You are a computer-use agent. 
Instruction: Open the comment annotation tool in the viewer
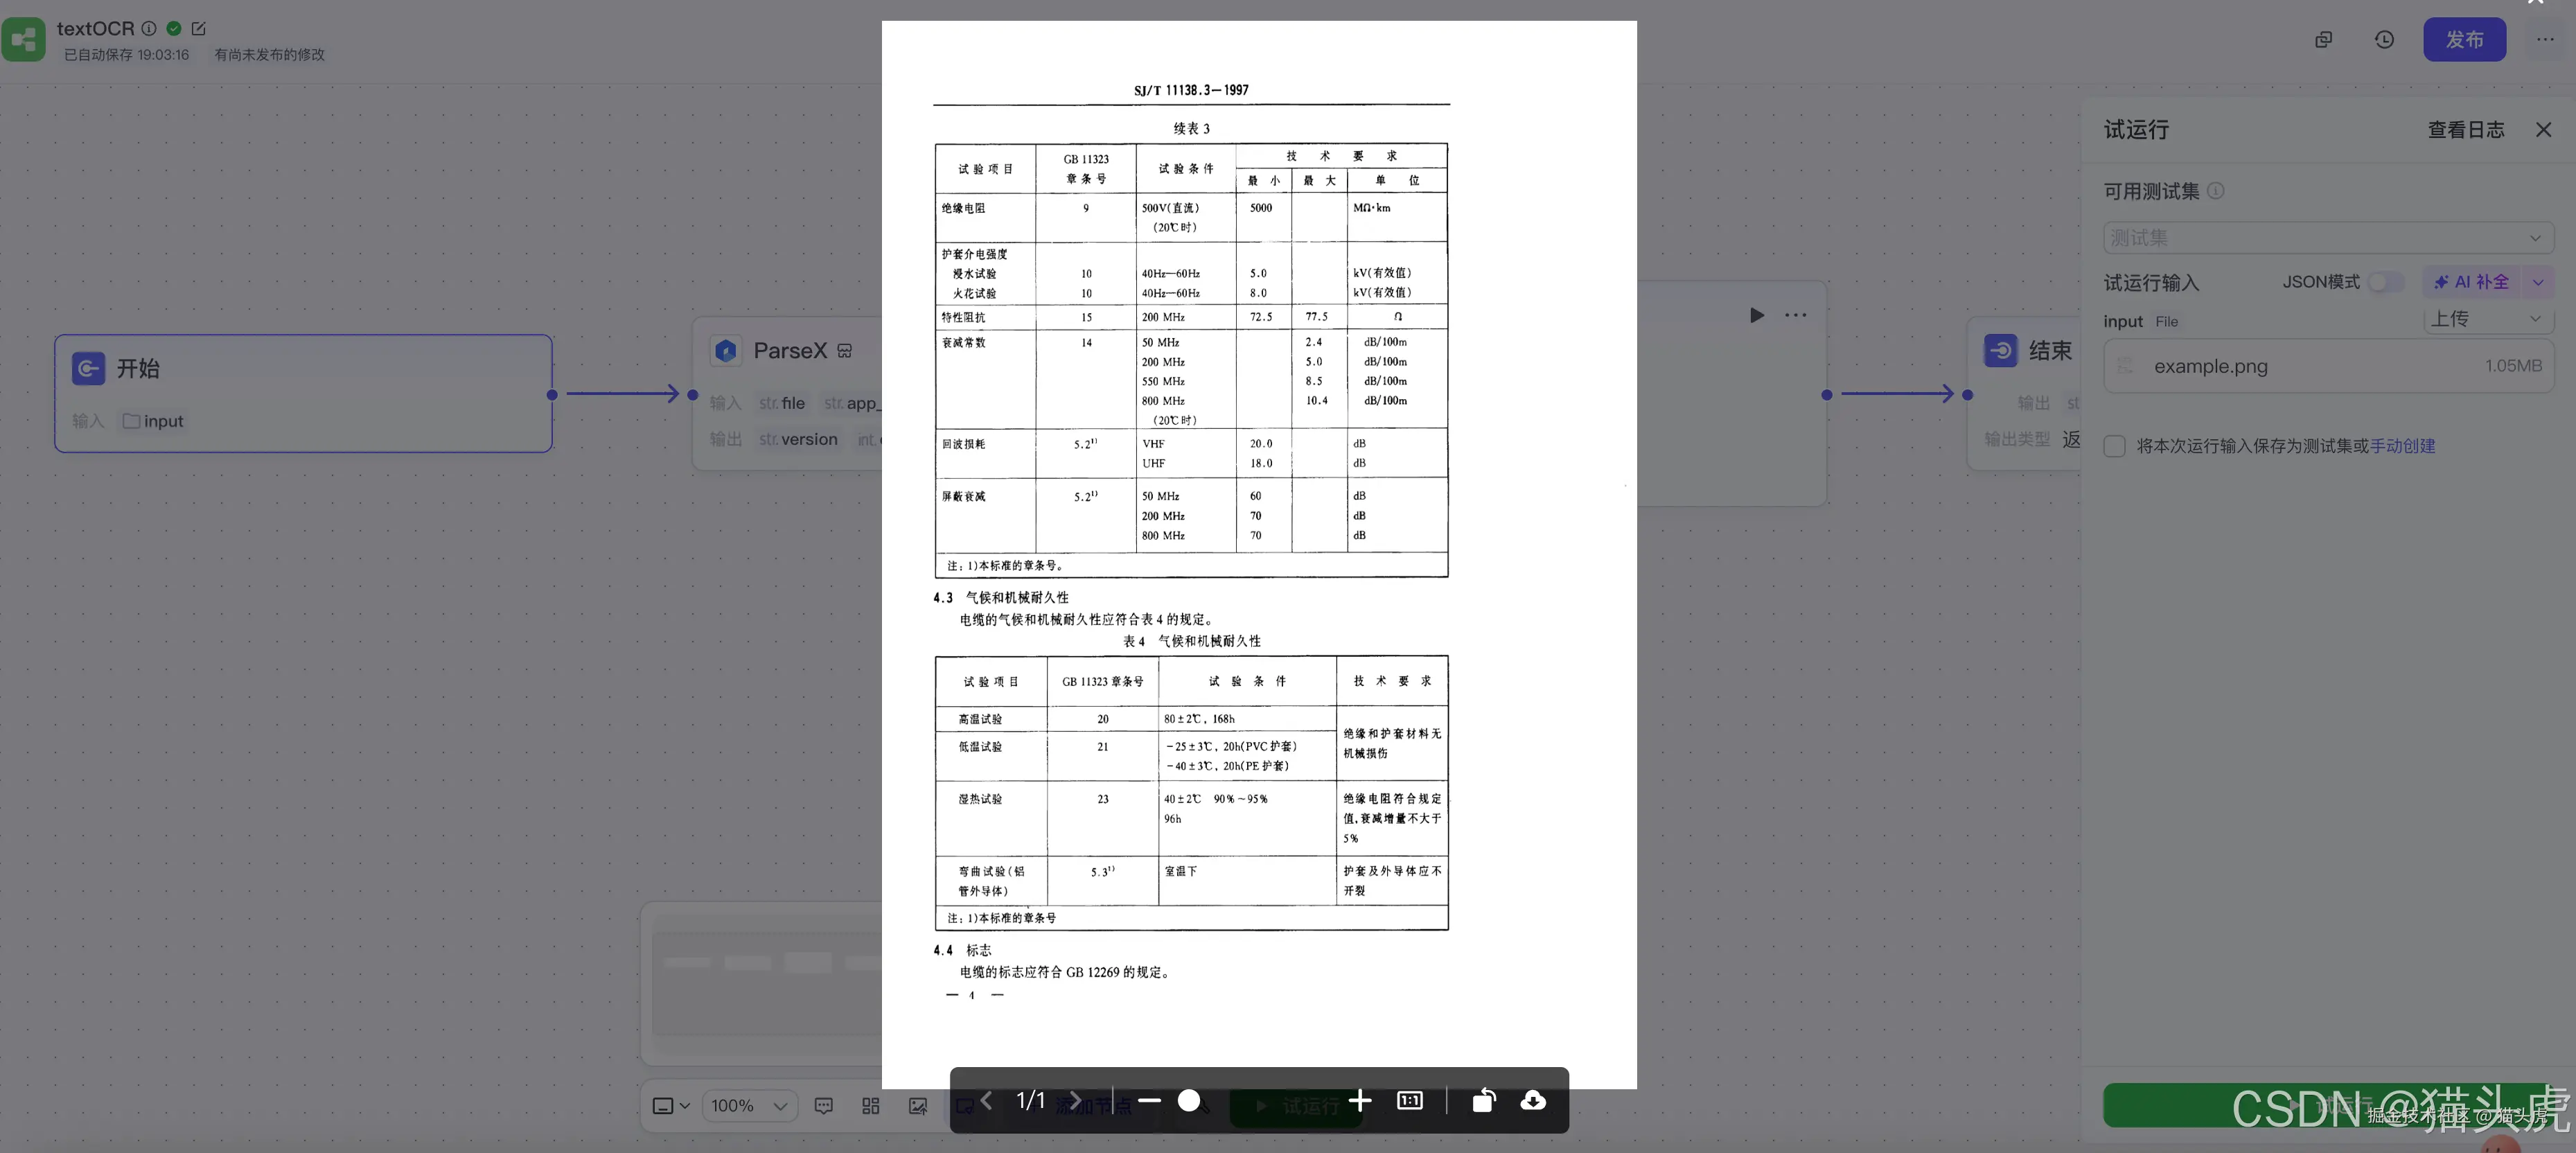[823, 1105]
